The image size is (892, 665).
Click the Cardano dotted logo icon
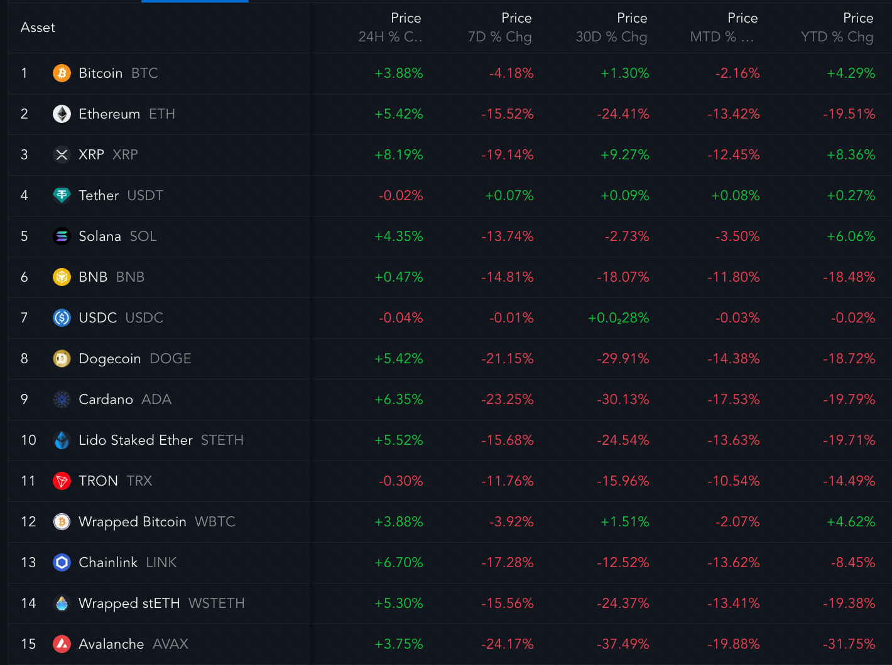(x=62, y=400)
